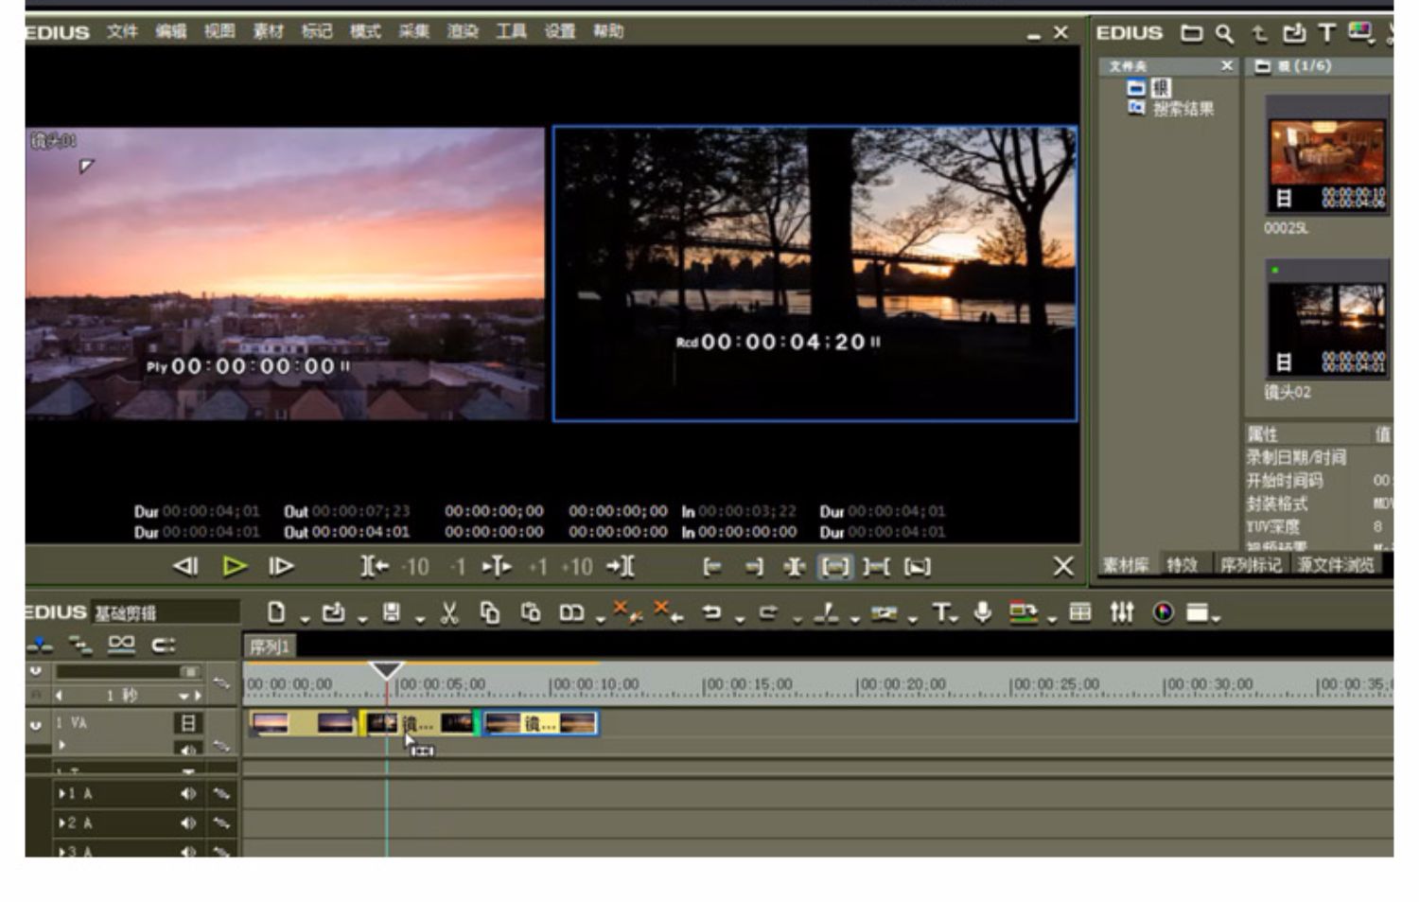Open the audio mixer icon
1419x902 pixels.
click(1122, 613)
